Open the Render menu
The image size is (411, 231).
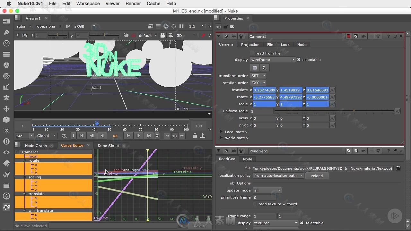pyautogui.click(x=133, y=4)
